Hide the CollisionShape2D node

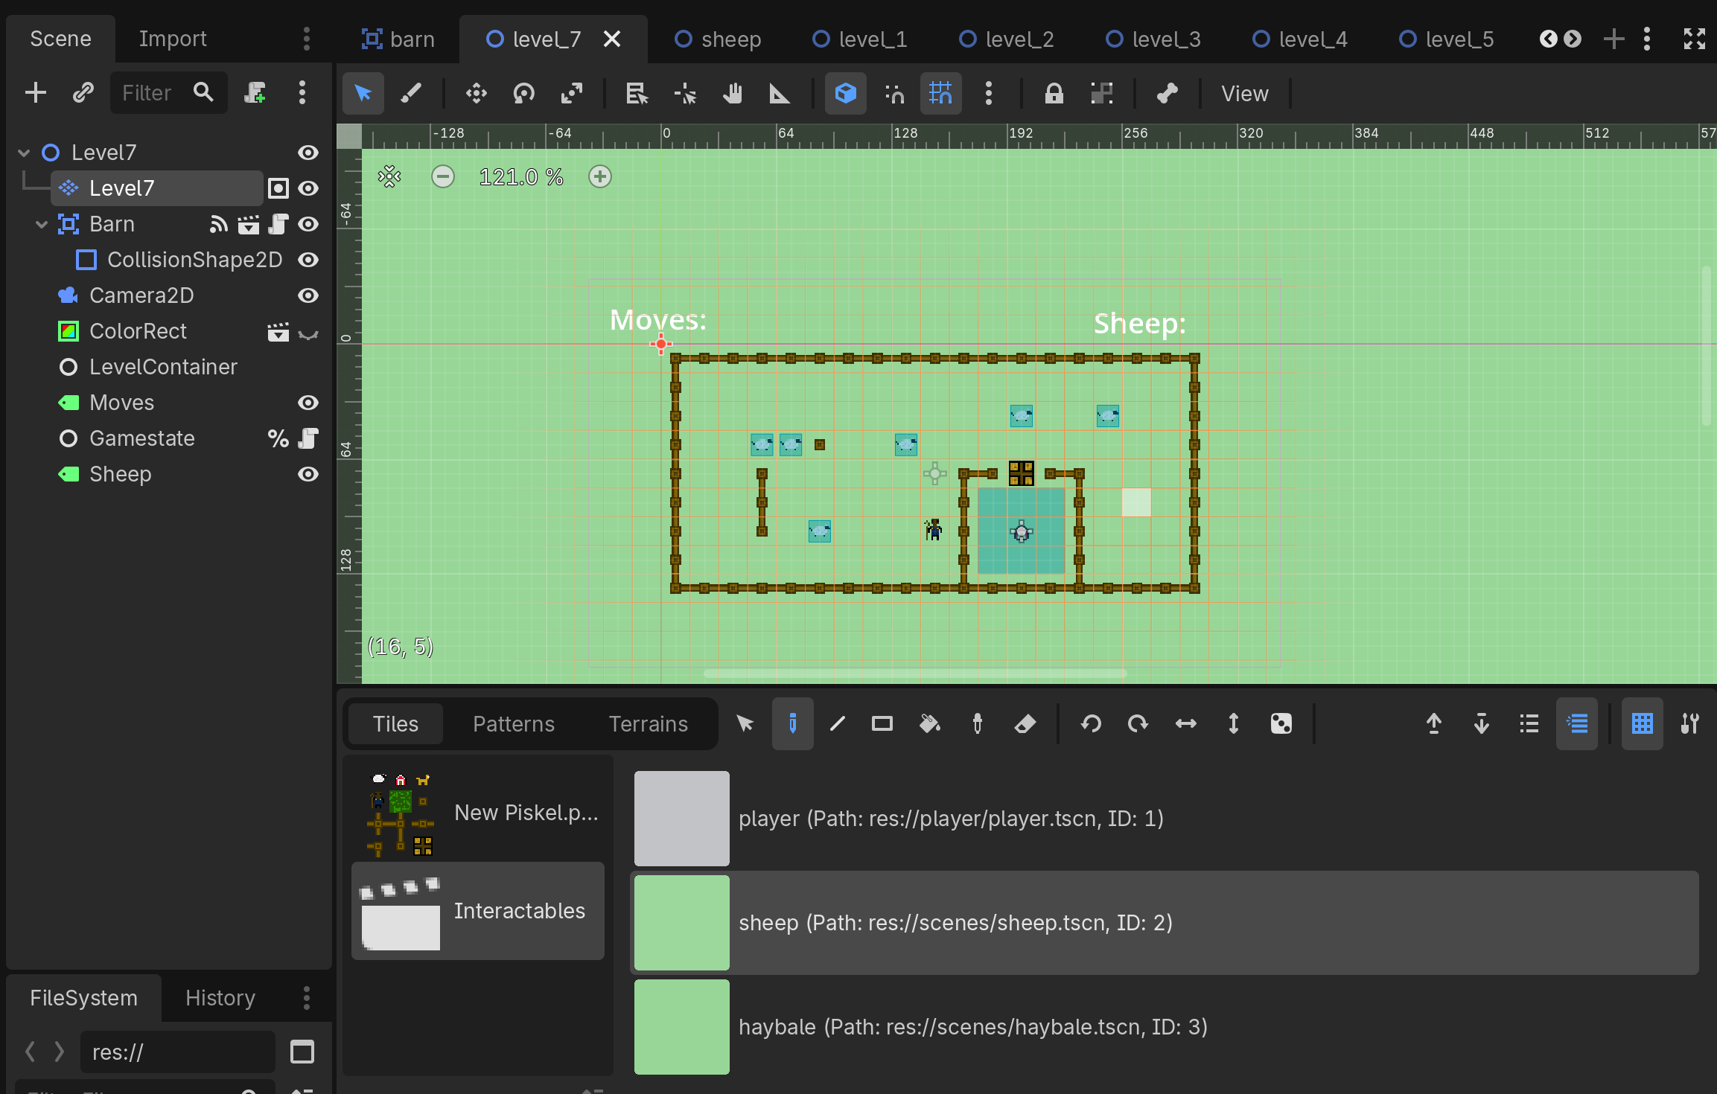pos(308,260)
